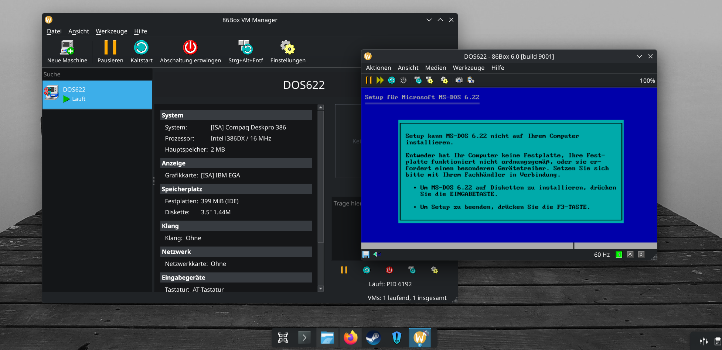The height and width of the screenshot is (350, 722).
Task: Click floppy disk icon in DOS622 status bar
Action: pos(366,254)
